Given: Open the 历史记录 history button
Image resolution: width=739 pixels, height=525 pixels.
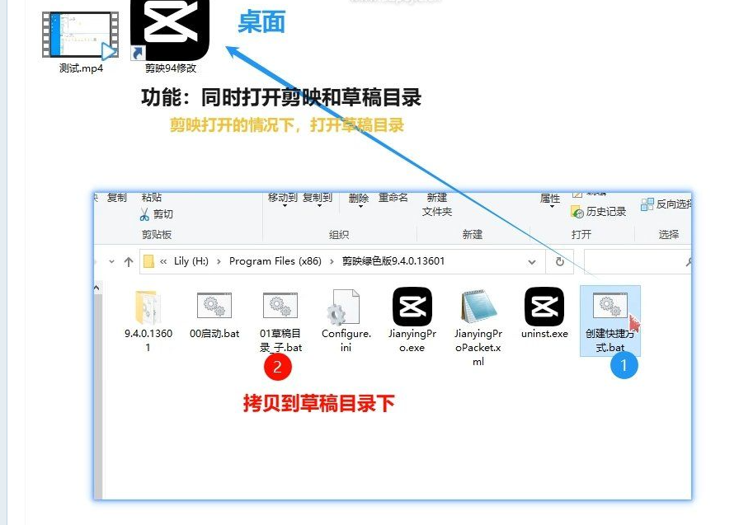Looking at the screenshot, I should [x=600, y=212].
